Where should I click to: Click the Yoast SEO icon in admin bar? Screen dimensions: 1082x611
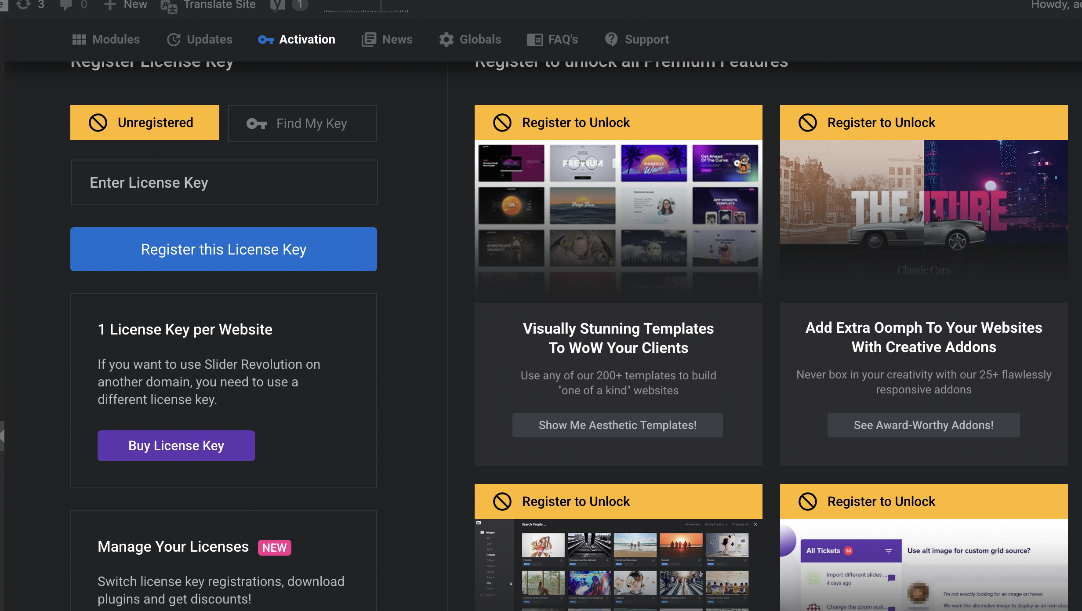(x=277, y=5)
